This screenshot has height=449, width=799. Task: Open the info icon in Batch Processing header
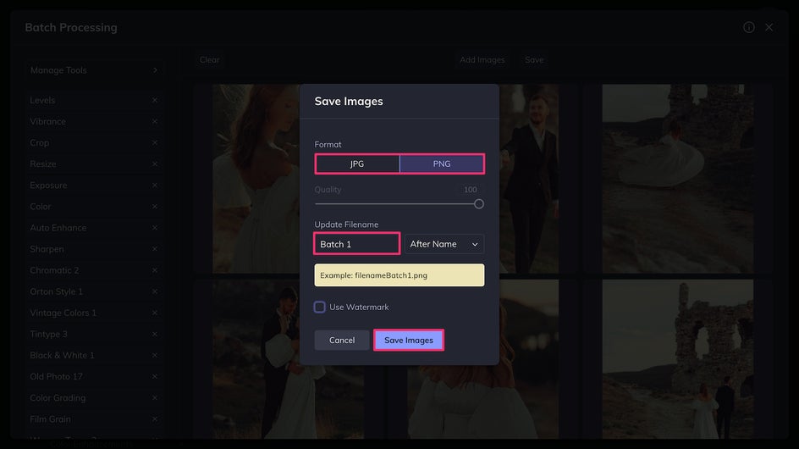[x=748, y=28]
